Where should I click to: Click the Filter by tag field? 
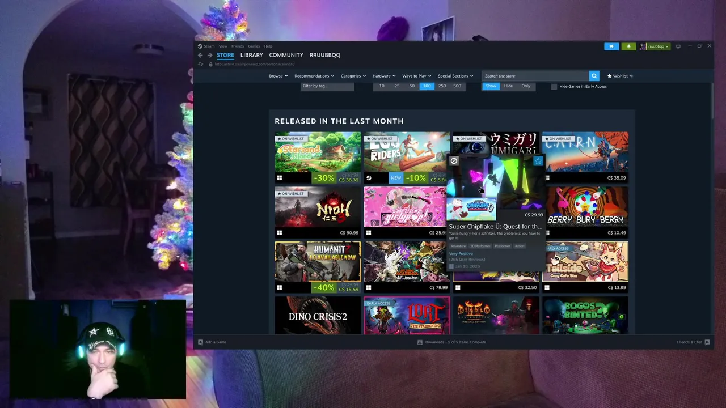[x=327, y=86]
